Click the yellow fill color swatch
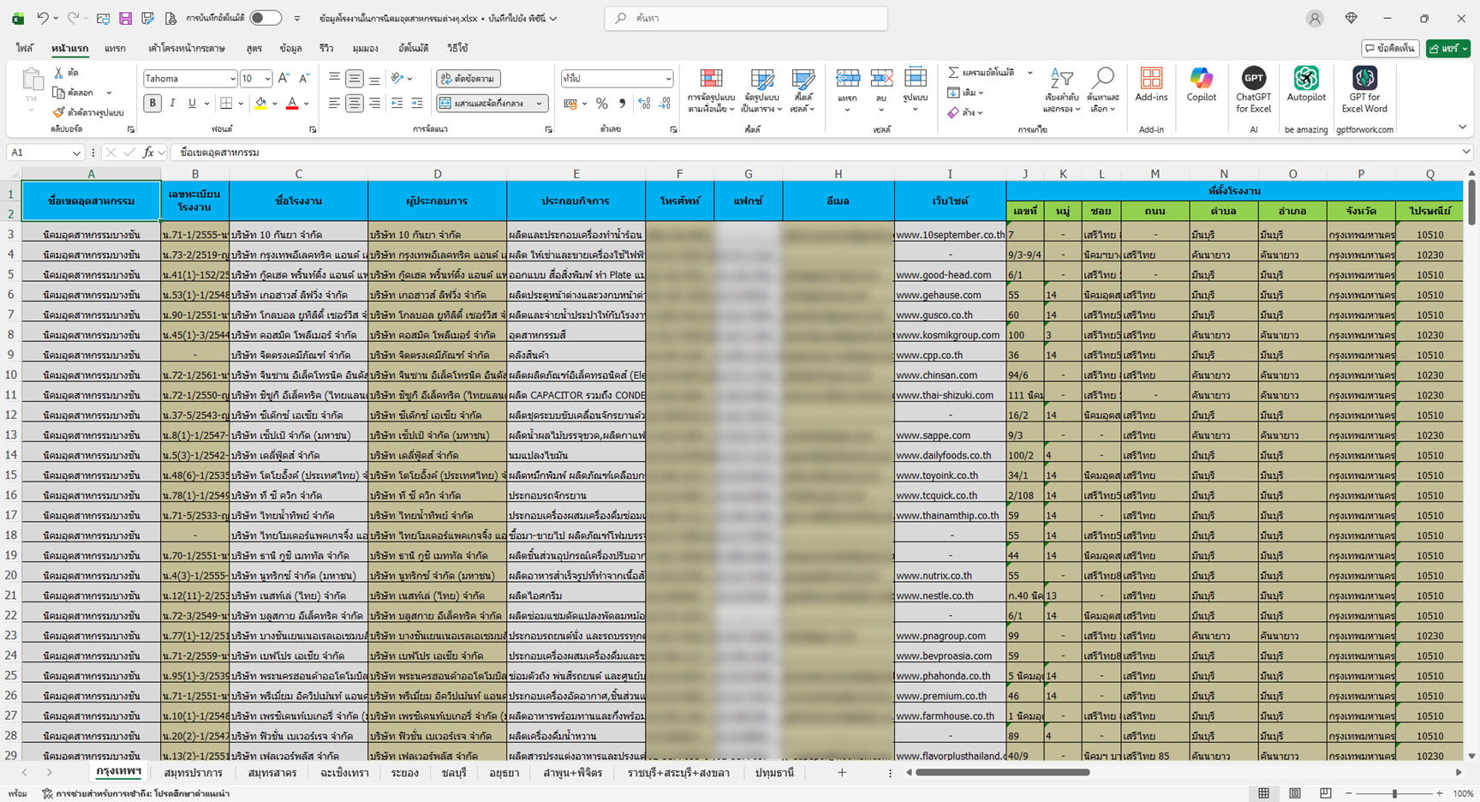This screenshot has height=802, width=1480. point(260,104)
